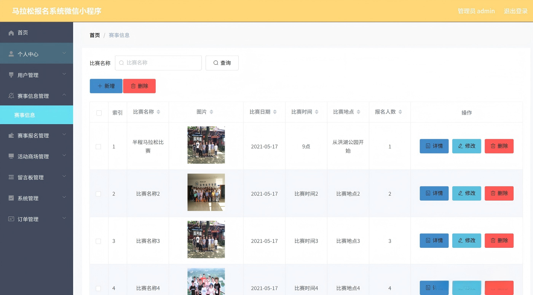Sort the table by 比赛日期 arrows
This screenshot has height=295, width=533.
coord(275,112)
